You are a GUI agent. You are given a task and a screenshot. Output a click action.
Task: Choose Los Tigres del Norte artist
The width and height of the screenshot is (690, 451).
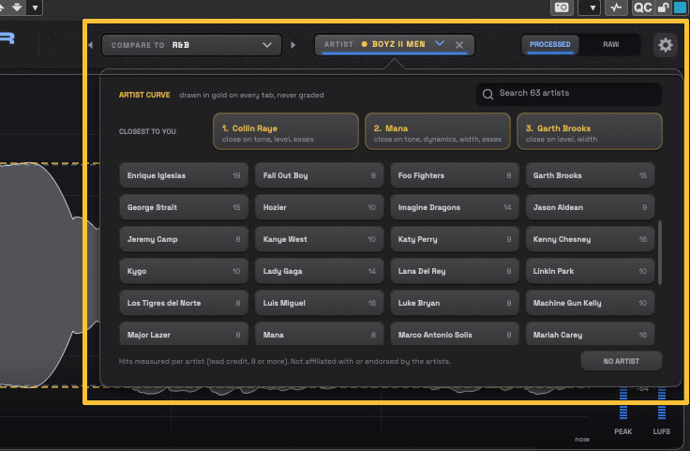[x=184, y=303]
